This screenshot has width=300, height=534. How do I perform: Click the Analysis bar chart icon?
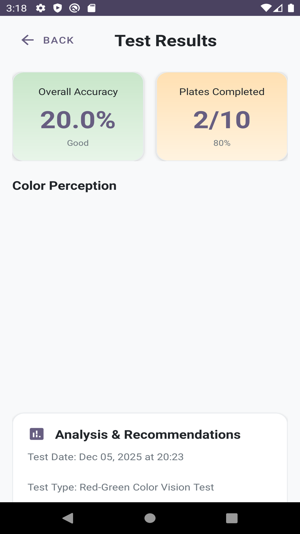[x=37, y=434]
